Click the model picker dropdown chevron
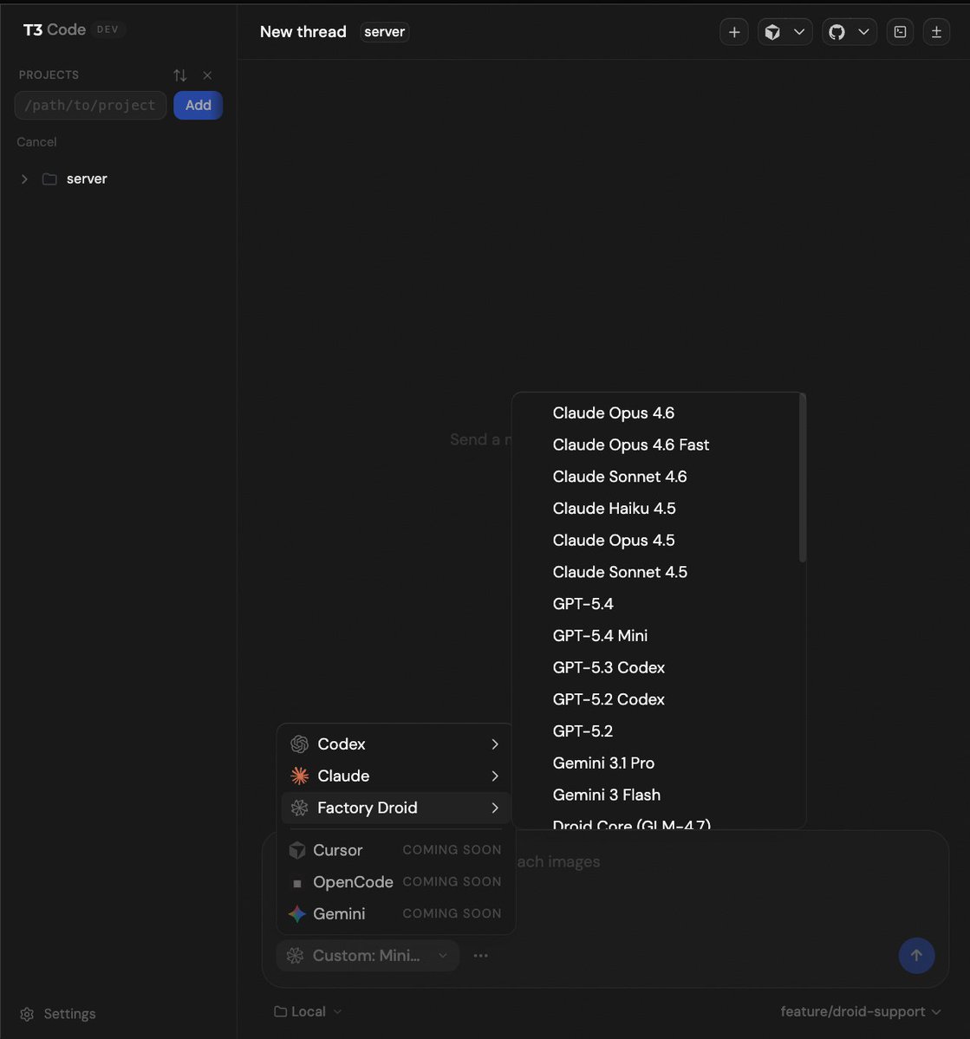This screenshot has height=1039, width=970. click(x=443, y=956)
